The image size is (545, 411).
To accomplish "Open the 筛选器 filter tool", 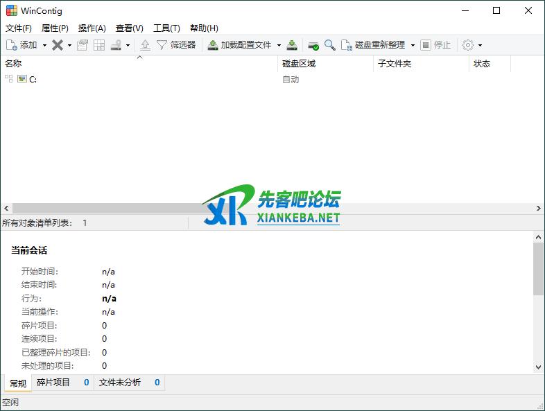I will point(176,45).
